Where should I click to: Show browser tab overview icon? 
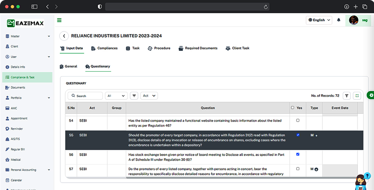(x=365, y=7)
